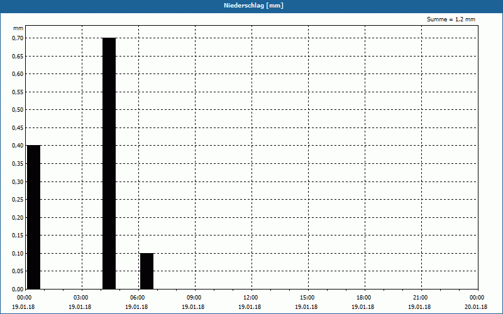Click the 0,25 y-axis value label
The image size is (503, 314).
tap(18, 200)
